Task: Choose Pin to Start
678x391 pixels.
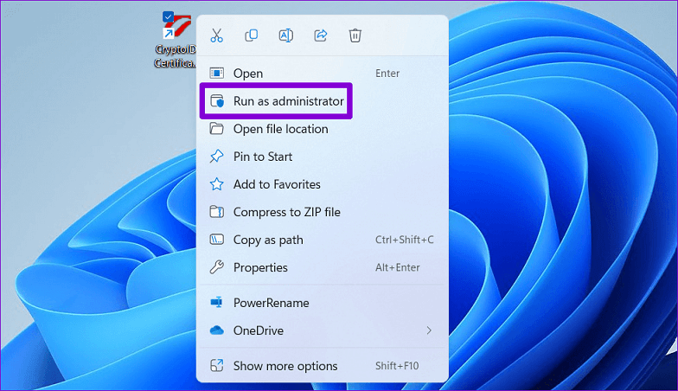Action: [263, 157]
